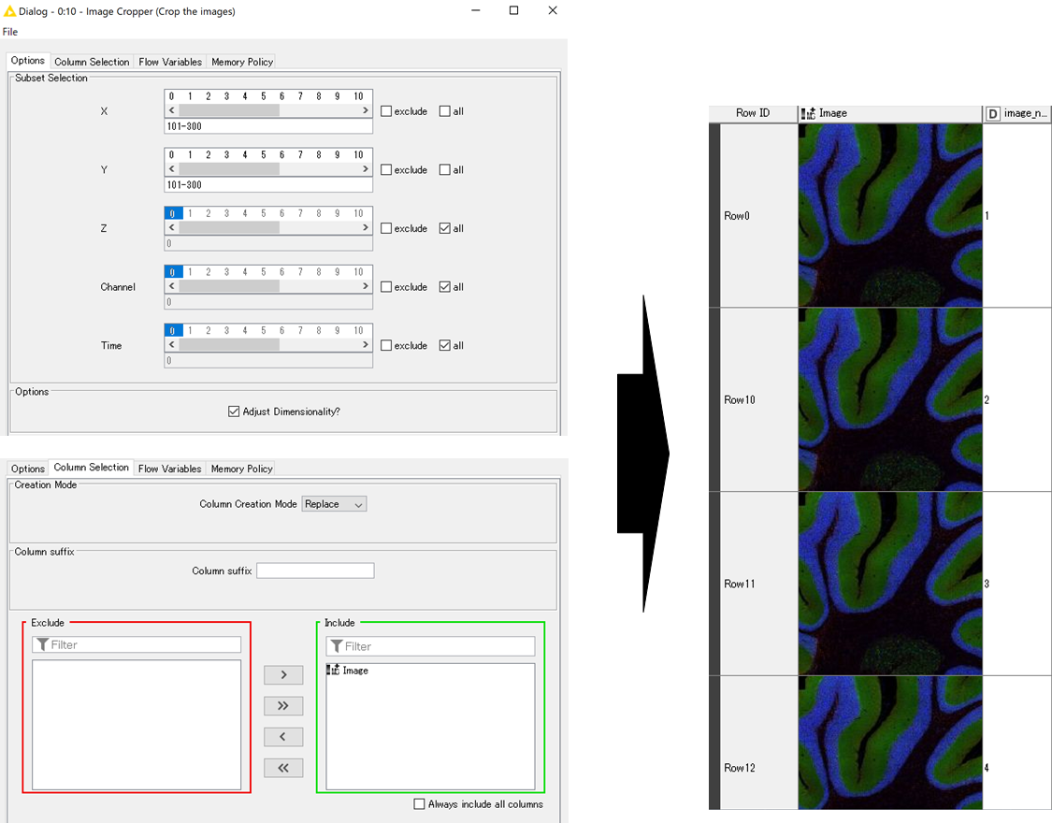This screenshot has width=1052, height=823.
Task: Move all columns to Include with >> button
Action: point(283,705)
